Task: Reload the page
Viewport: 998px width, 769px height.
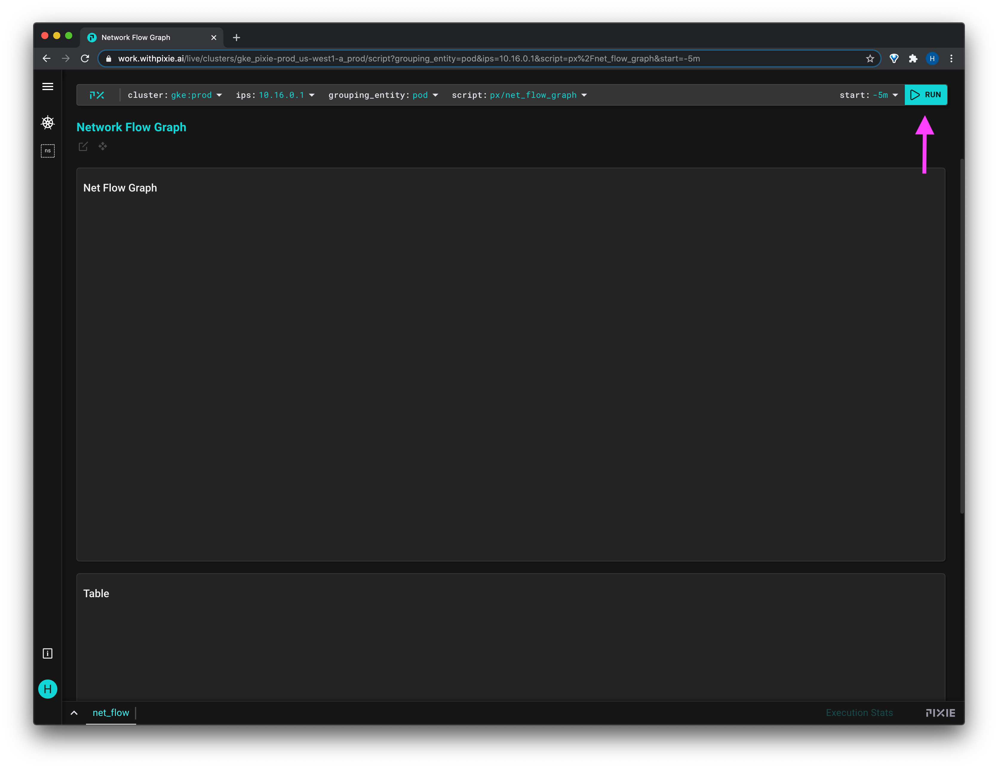Action: tap(85, 58)
